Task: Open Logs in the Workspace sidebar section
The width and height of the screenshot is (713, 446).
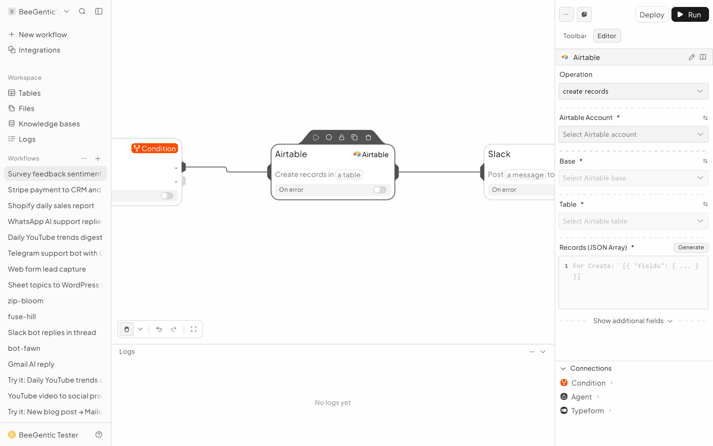Action: [x=55, y=139]
